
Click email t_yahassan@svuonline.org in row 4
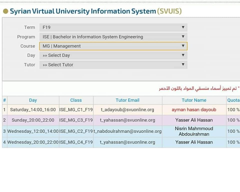[x=127, y=142]
